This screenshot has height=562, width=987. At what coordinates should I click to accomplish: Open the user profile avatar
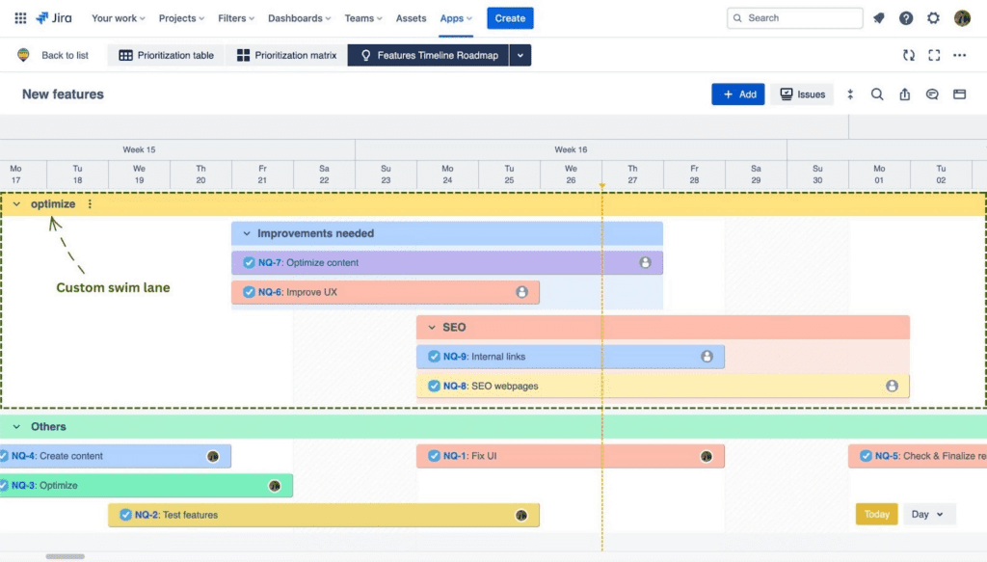point(962,18)
